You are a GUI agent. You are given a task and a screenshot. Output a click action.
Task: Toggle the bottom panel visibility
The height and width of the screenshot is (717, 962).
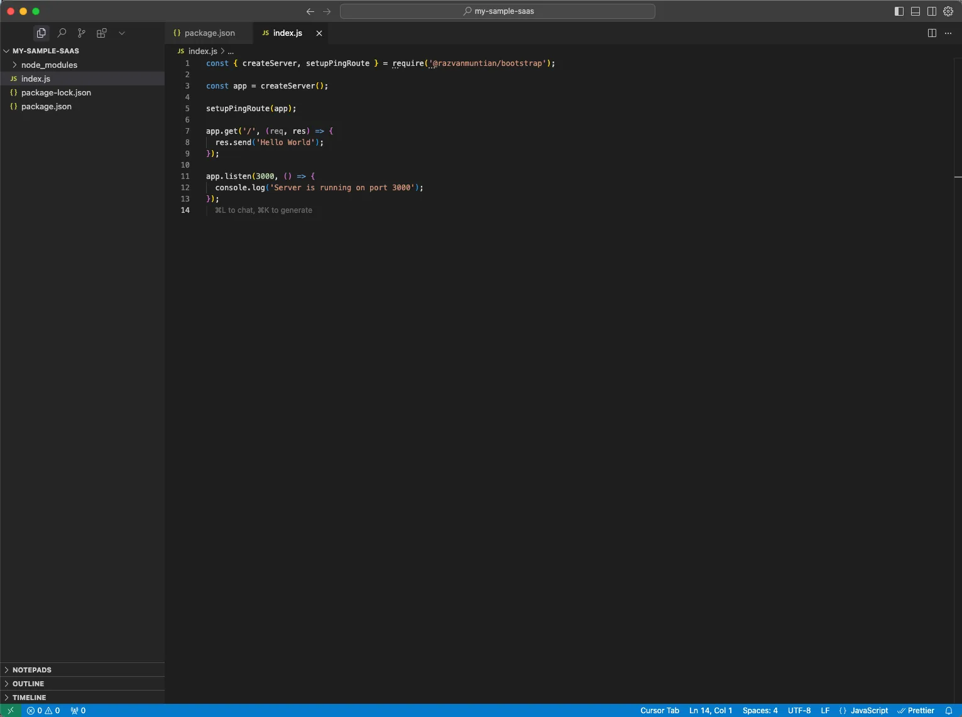pos(916,11)
